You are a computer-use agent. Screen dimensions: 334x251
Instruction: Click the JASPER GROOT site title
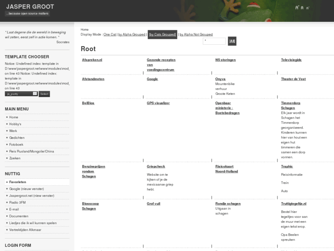[30, 6]
